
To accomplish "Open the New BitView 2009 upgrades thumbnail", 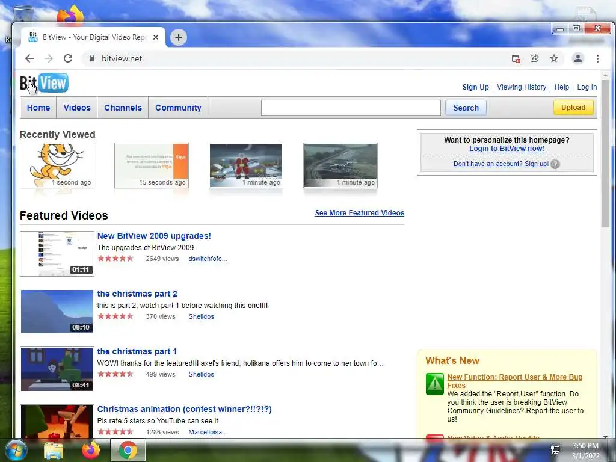I will (57, 254).
